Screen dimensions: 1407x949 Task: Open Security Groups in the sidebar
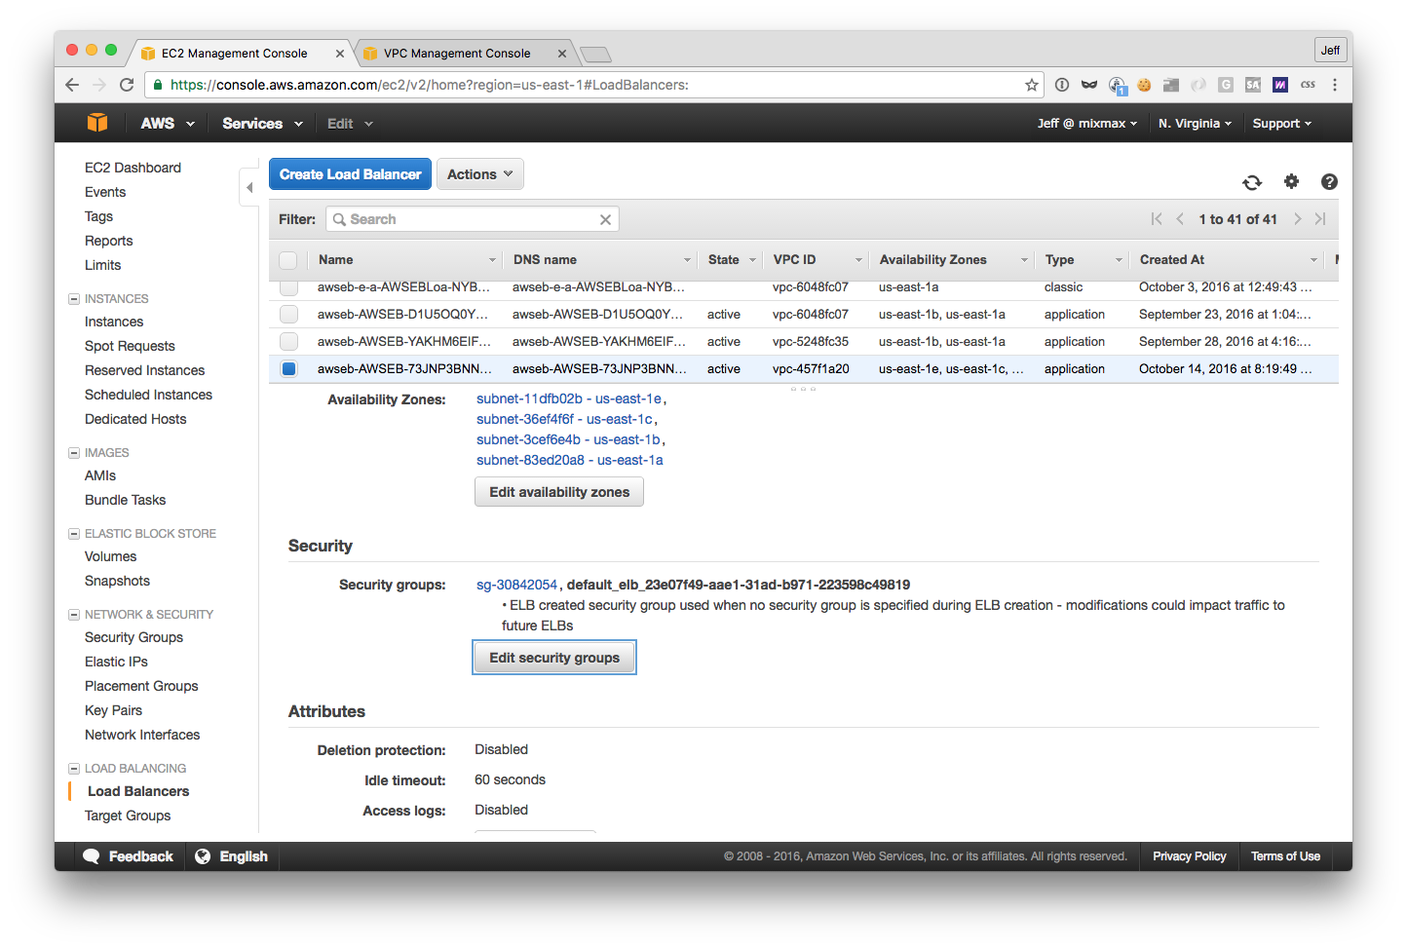click(133, 637)
